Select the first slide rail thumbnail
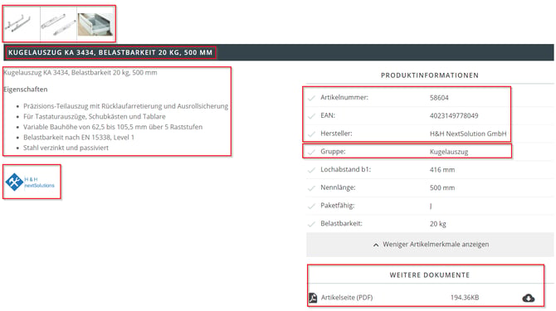The height and width of the screenshot is (311, 556). coord(22,23)
